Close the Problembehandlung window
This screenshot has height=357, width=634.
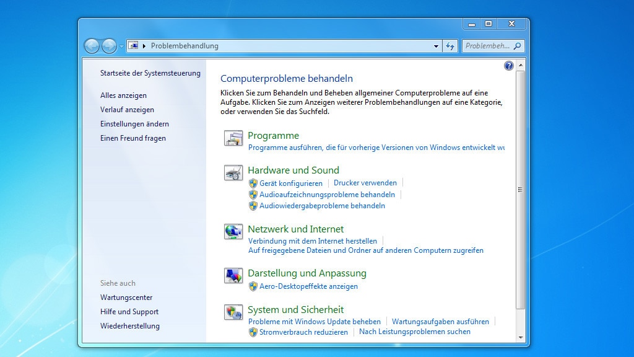coord(511,24)
